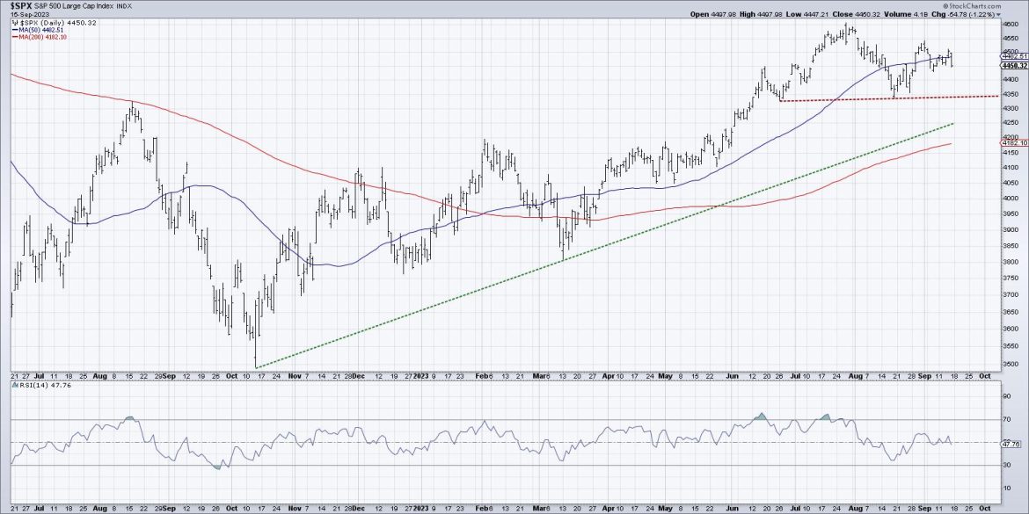The height and width of the screenshot is (514, 1029).
Task: Click the blue MA(50) color swatch
Action: click(x=15, y=29)
